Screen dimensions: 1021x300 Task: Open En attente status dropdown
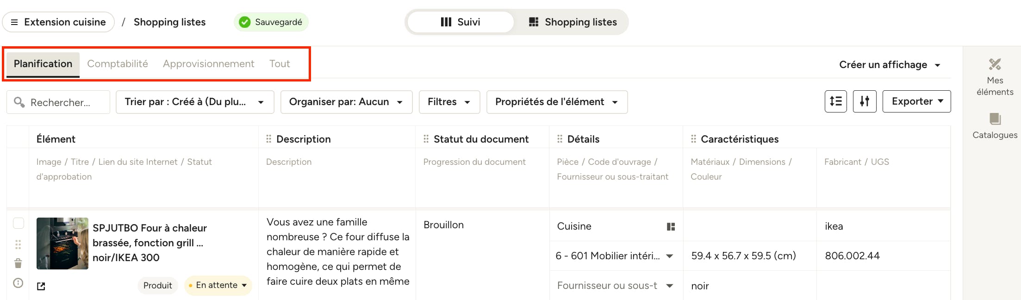point(218,285)
